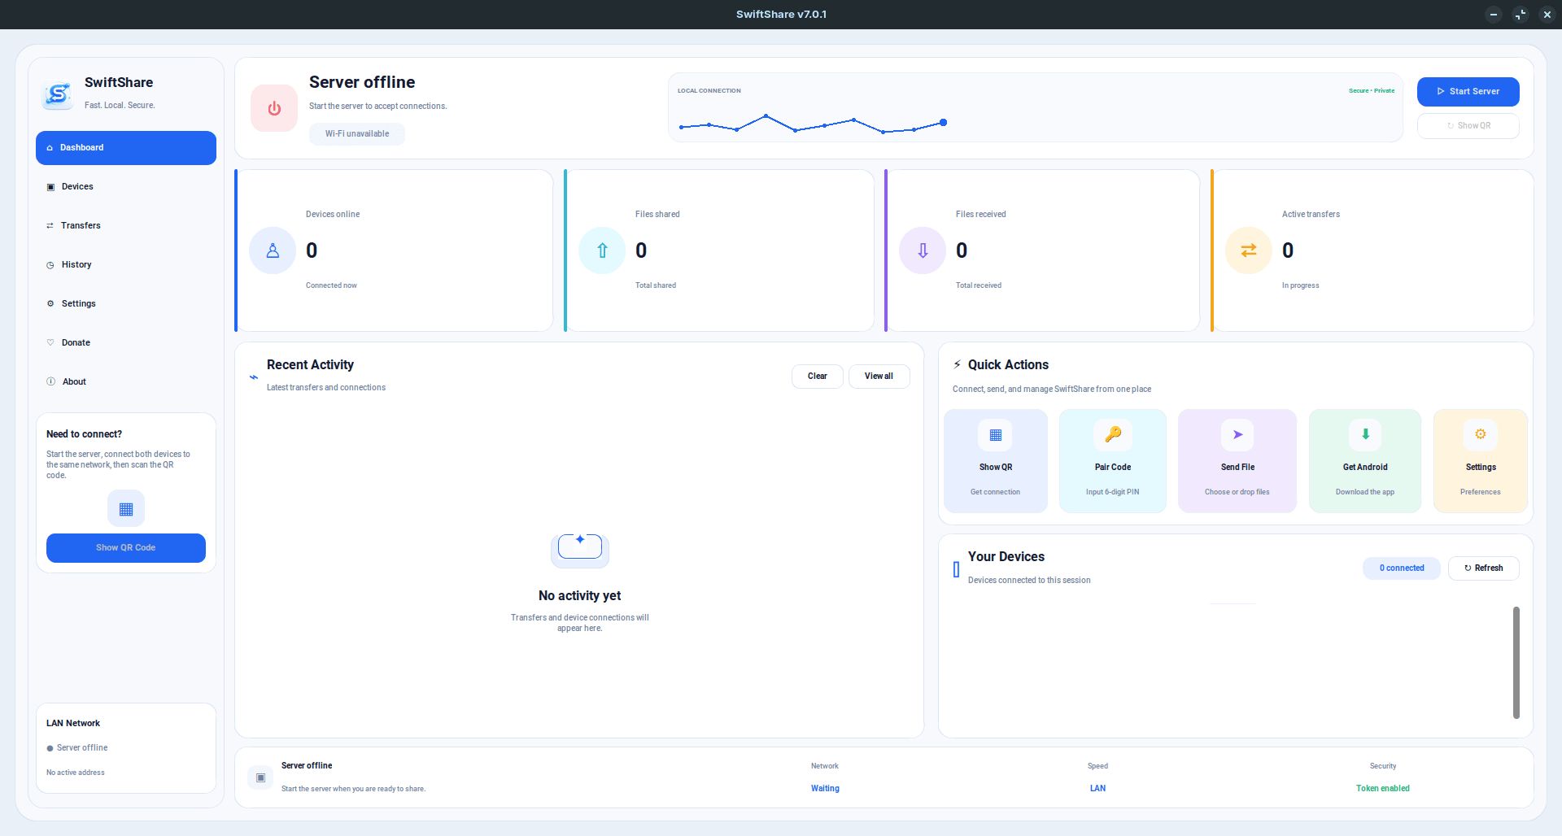Close the SwiftShare window
The image size is (1562, 836).
[x=1547, y=15]
